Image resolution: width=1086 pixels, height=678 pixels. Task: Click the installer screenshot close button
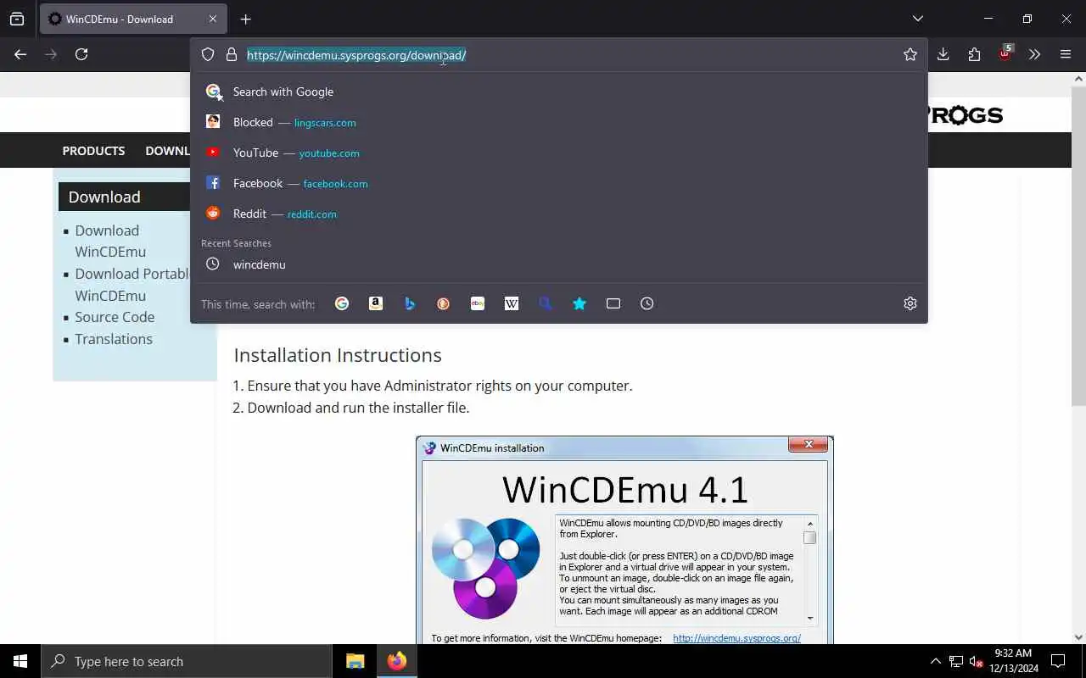808,444
